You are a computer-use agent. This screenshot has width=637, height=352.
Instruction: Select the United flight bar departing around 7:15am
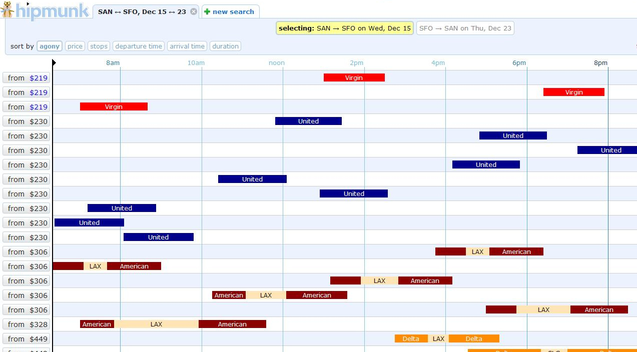pyautogui.click(x=122, y=208)
